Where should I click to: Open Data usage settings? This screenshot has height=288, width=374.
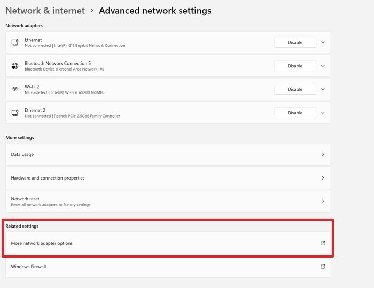168,154
